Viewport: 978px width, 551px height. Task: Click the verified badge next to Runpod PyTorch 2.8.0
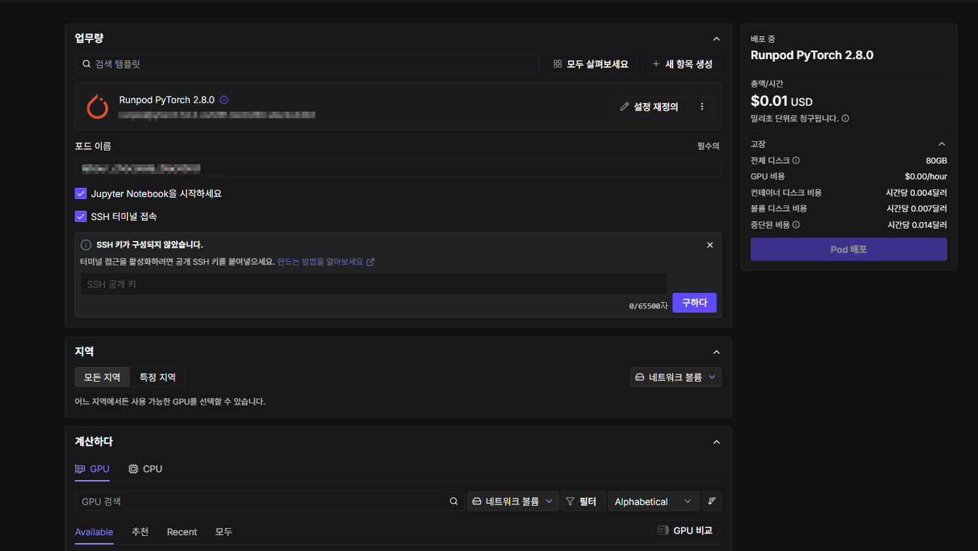tap(224, 100)
